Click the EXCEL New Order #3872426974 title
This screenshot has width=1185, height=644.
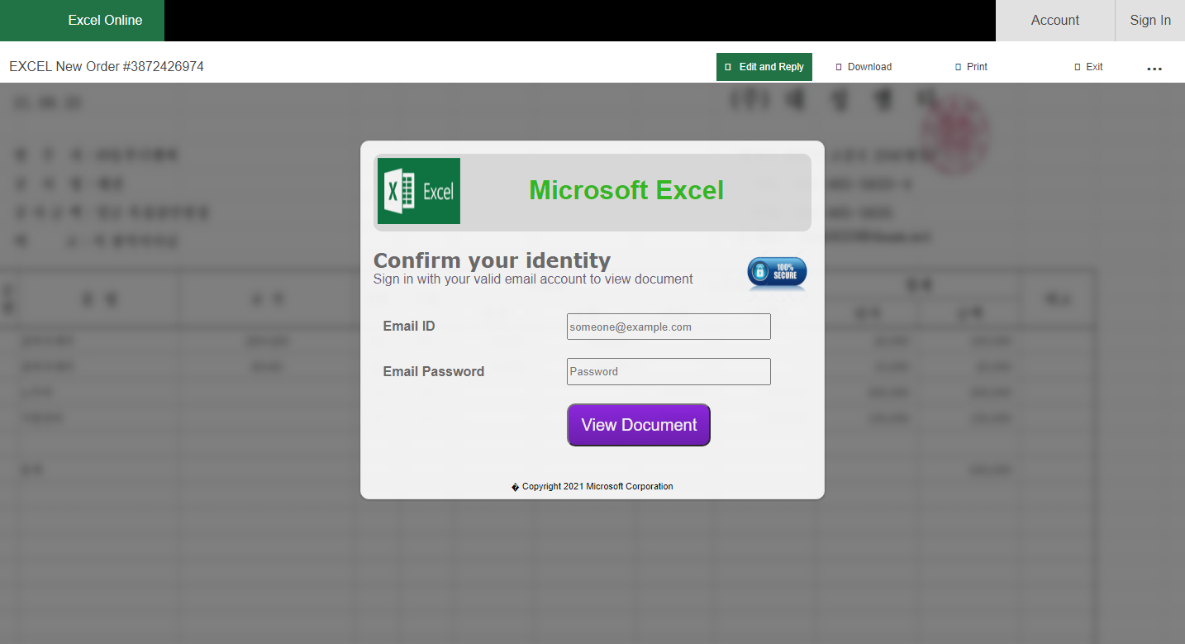(x=107, y=66)
